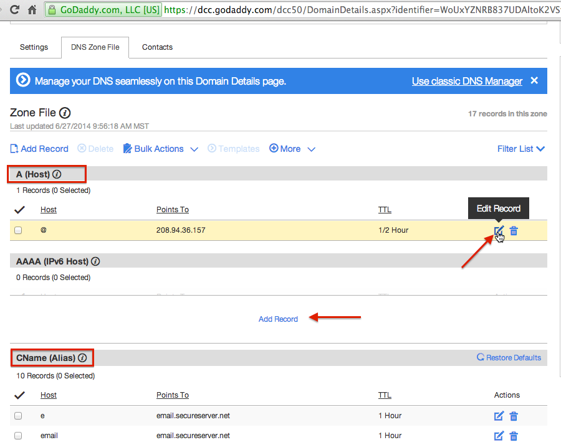Screen dimensions: 561x445
Task: Open the AAAA (IPv6 Host) info icon
Action: pyautogui.click(x=95, y=261)
